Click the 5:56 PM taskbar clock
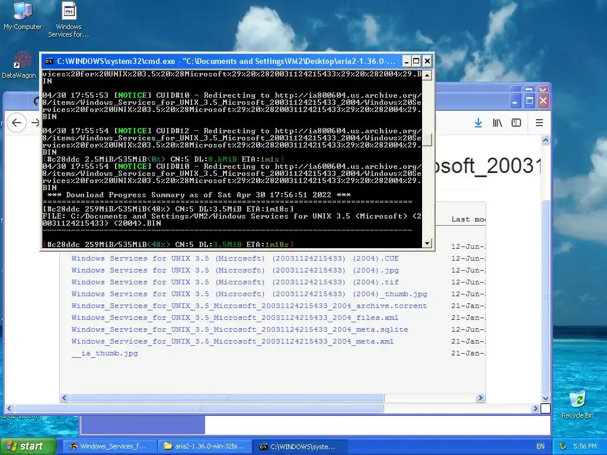Image resolution: width=607 pixels, height=455 pixels. 584,446
